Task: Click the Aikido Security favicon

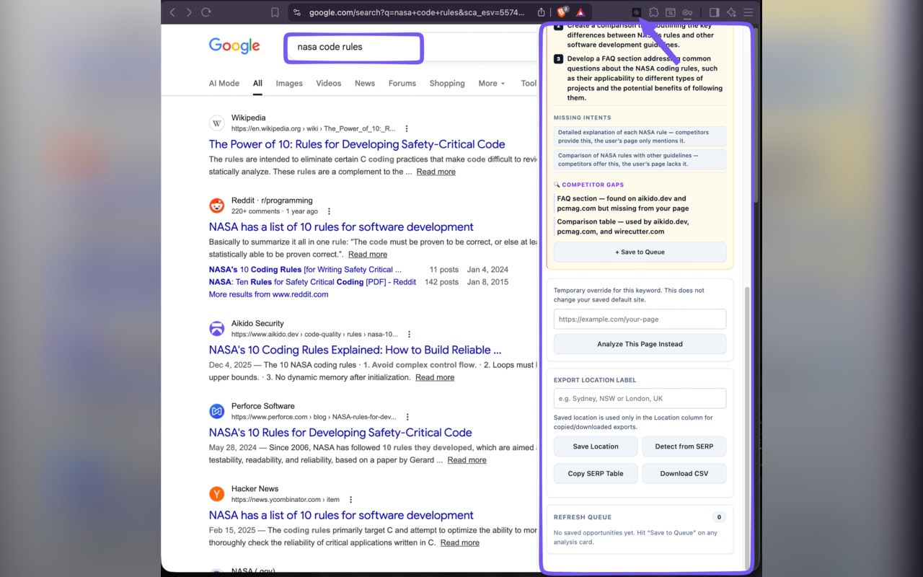Action: pyautogui.click(x=217, y=329)
